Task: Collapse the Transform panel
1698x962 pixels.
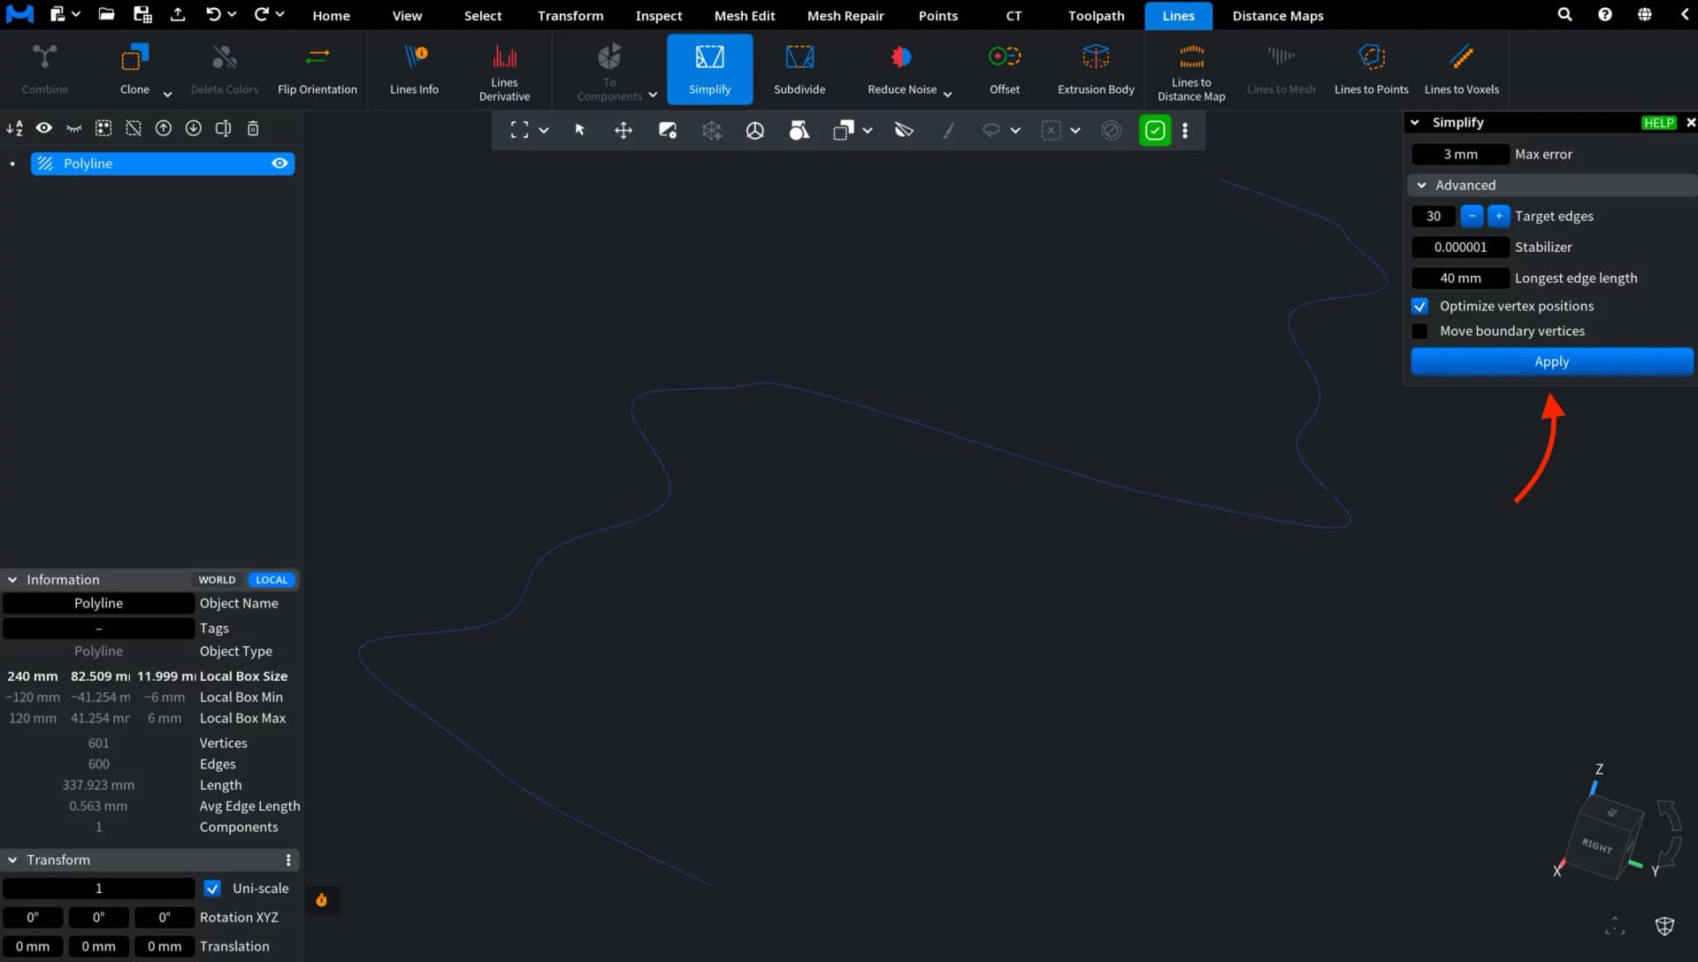Action: 12,859
